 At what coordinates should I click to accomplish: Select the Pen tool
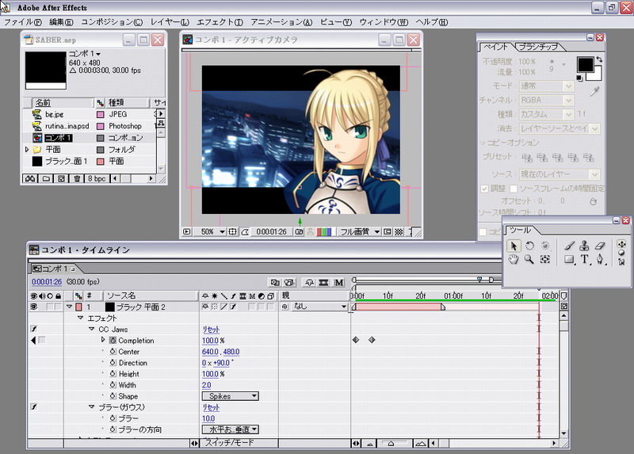601,260
